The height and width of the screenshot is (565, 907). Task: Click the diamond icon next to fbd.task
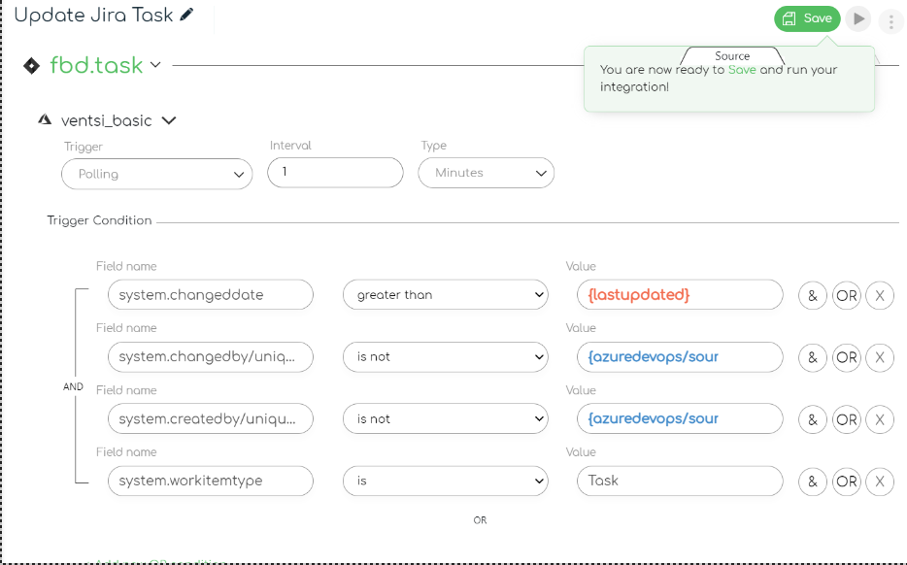tap(30, 65)
